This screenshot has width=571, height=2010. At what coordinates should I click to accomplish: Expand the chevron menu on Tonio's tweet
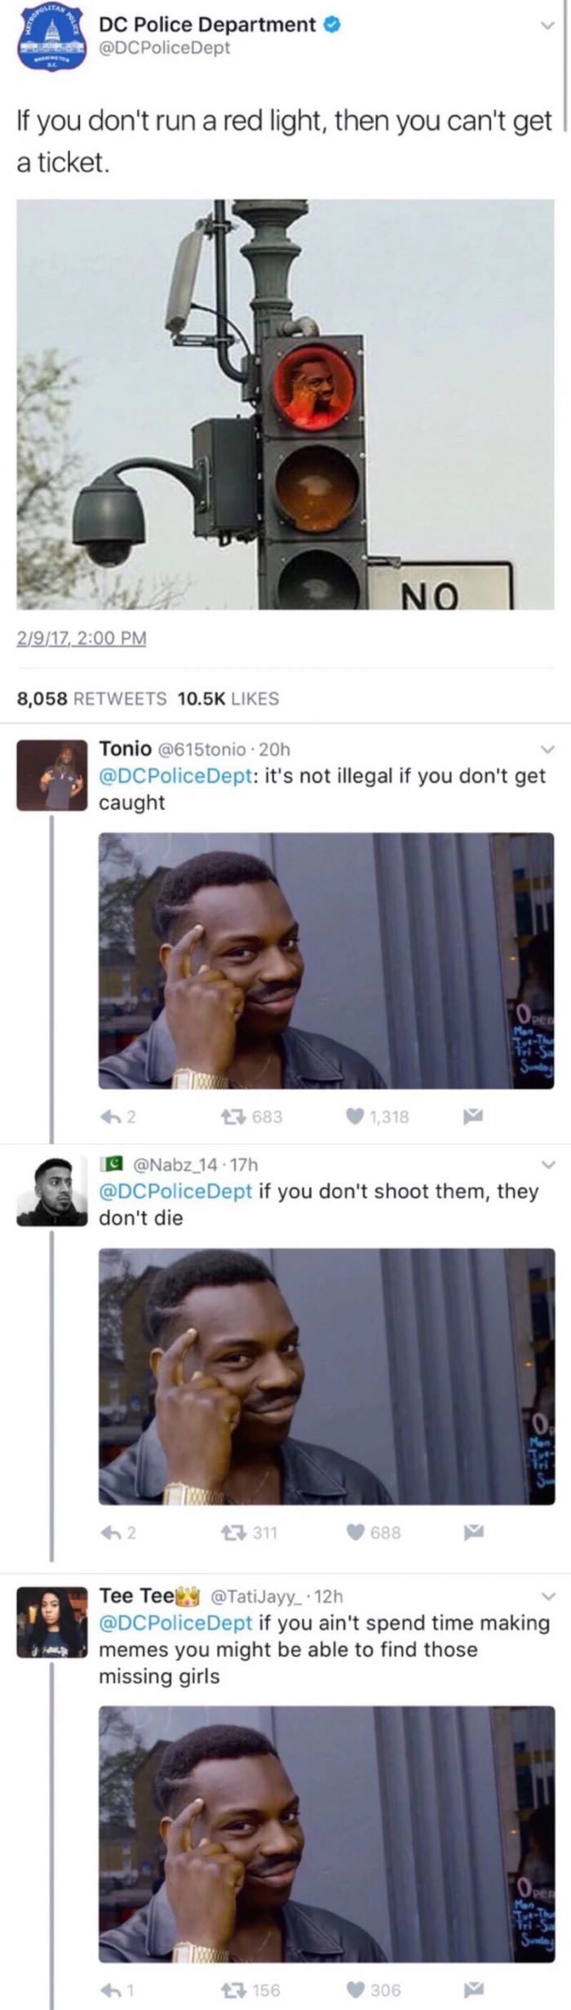tap(547, 749)
